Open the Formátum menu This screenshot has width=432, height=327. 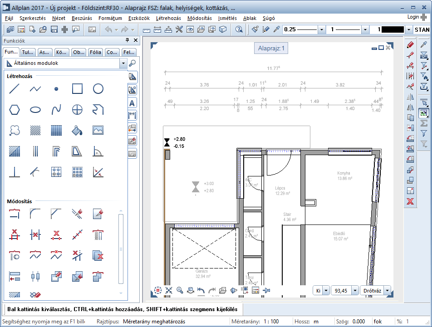[110, 18]
